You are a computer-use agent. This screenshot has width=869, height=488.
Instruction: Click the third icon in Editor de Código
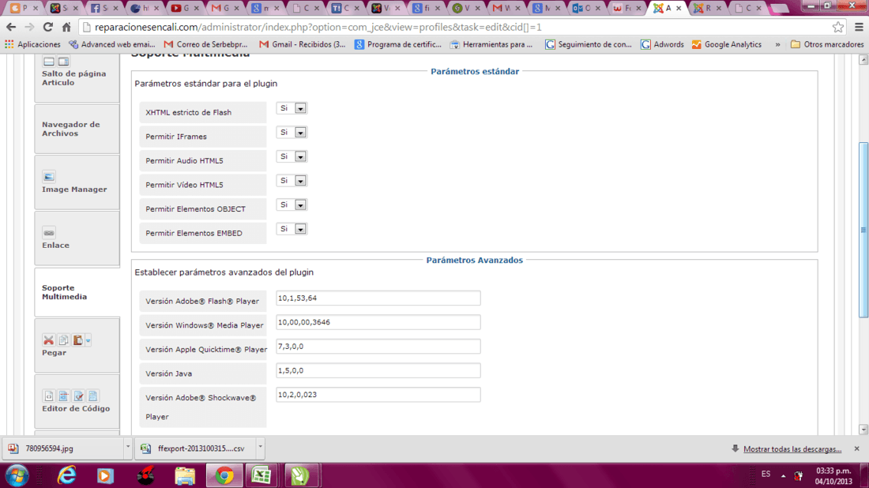click(x=78, y=396)
